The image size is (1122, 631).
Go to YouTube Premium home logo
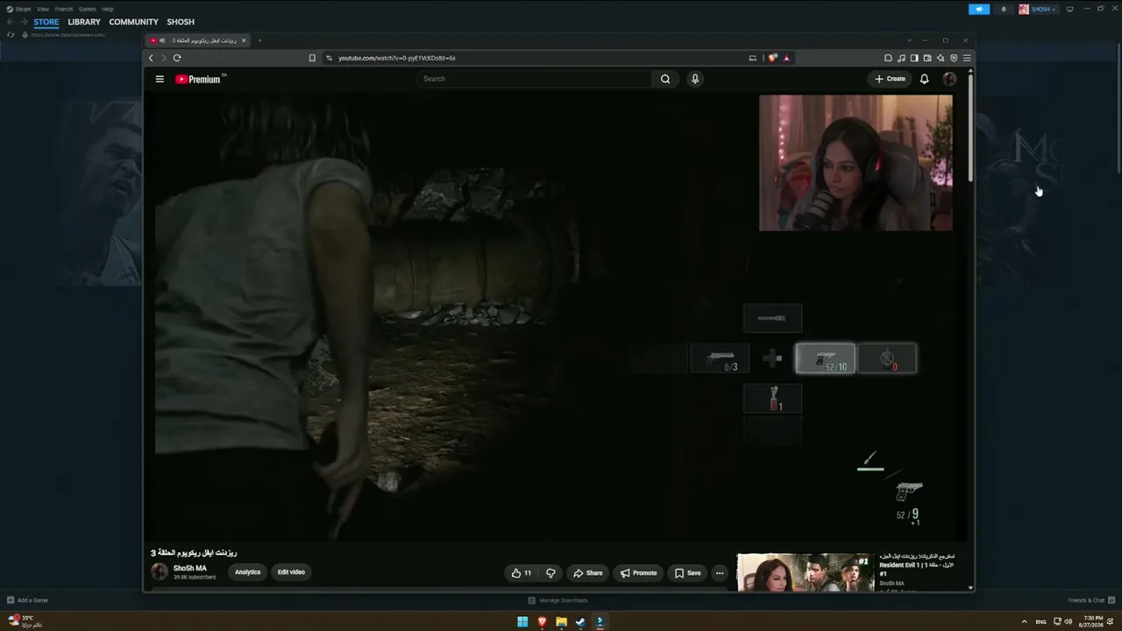[x=199, y=79]
